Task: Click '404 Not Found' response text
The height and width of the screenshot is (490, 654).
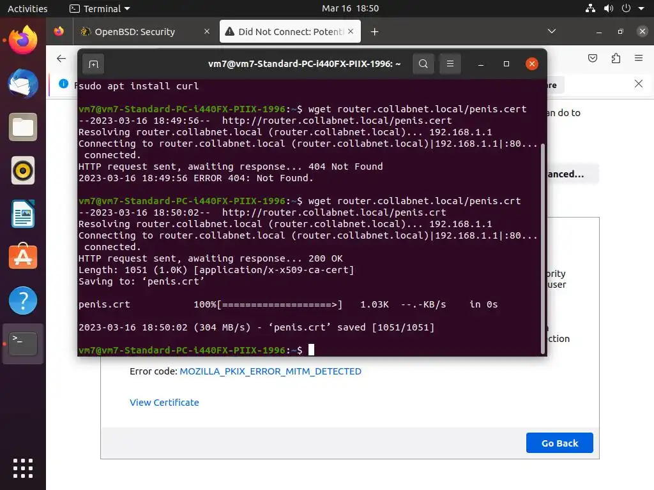Action: pos(346,167)
